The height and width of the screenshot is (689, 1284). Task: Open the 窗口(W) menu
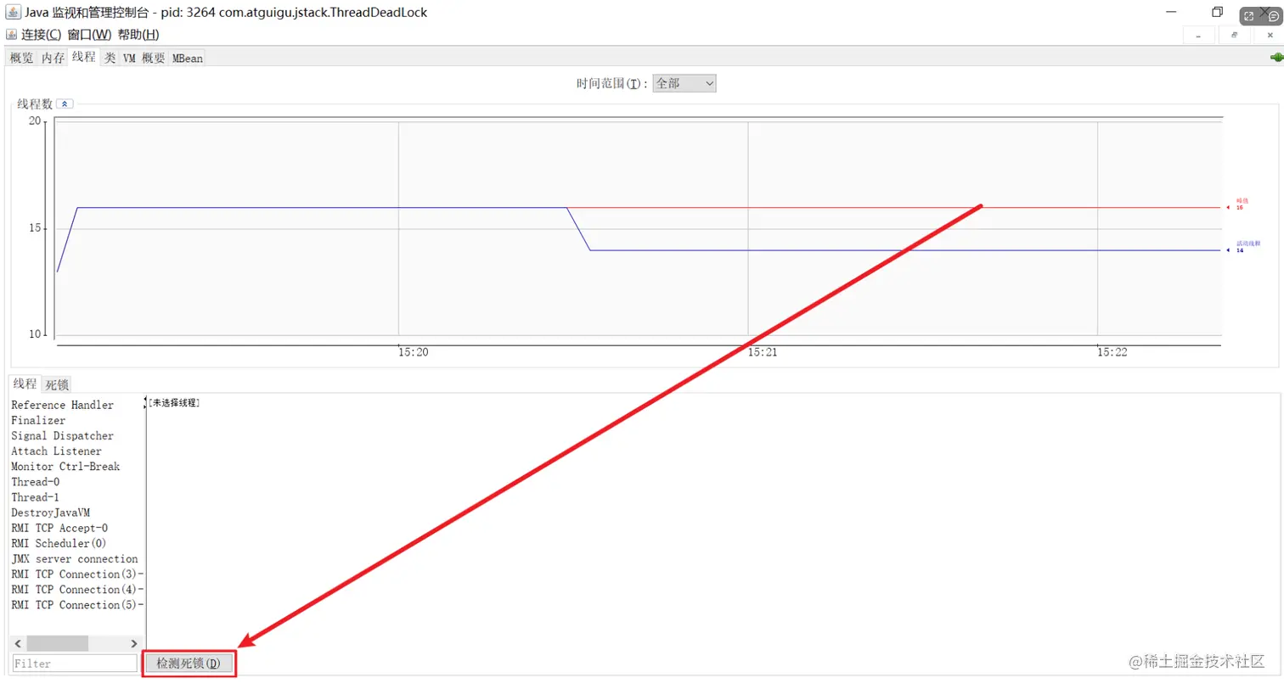tap(89, 35)
